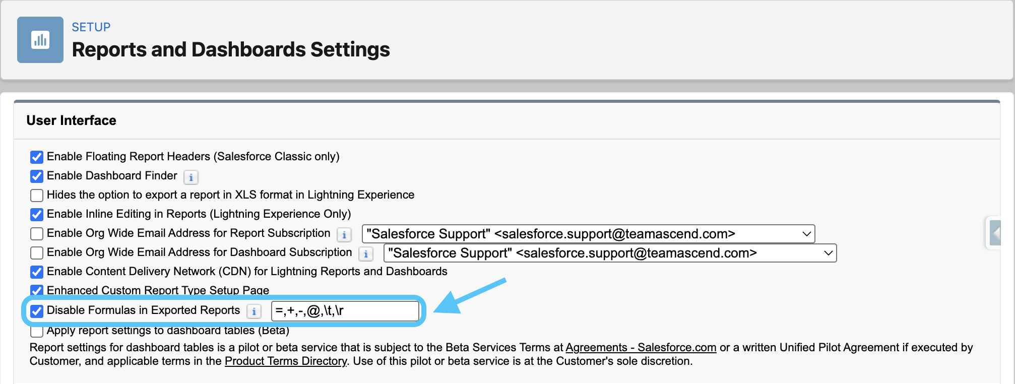Check Apply report settings to dashboard tables

coord(37,332)
